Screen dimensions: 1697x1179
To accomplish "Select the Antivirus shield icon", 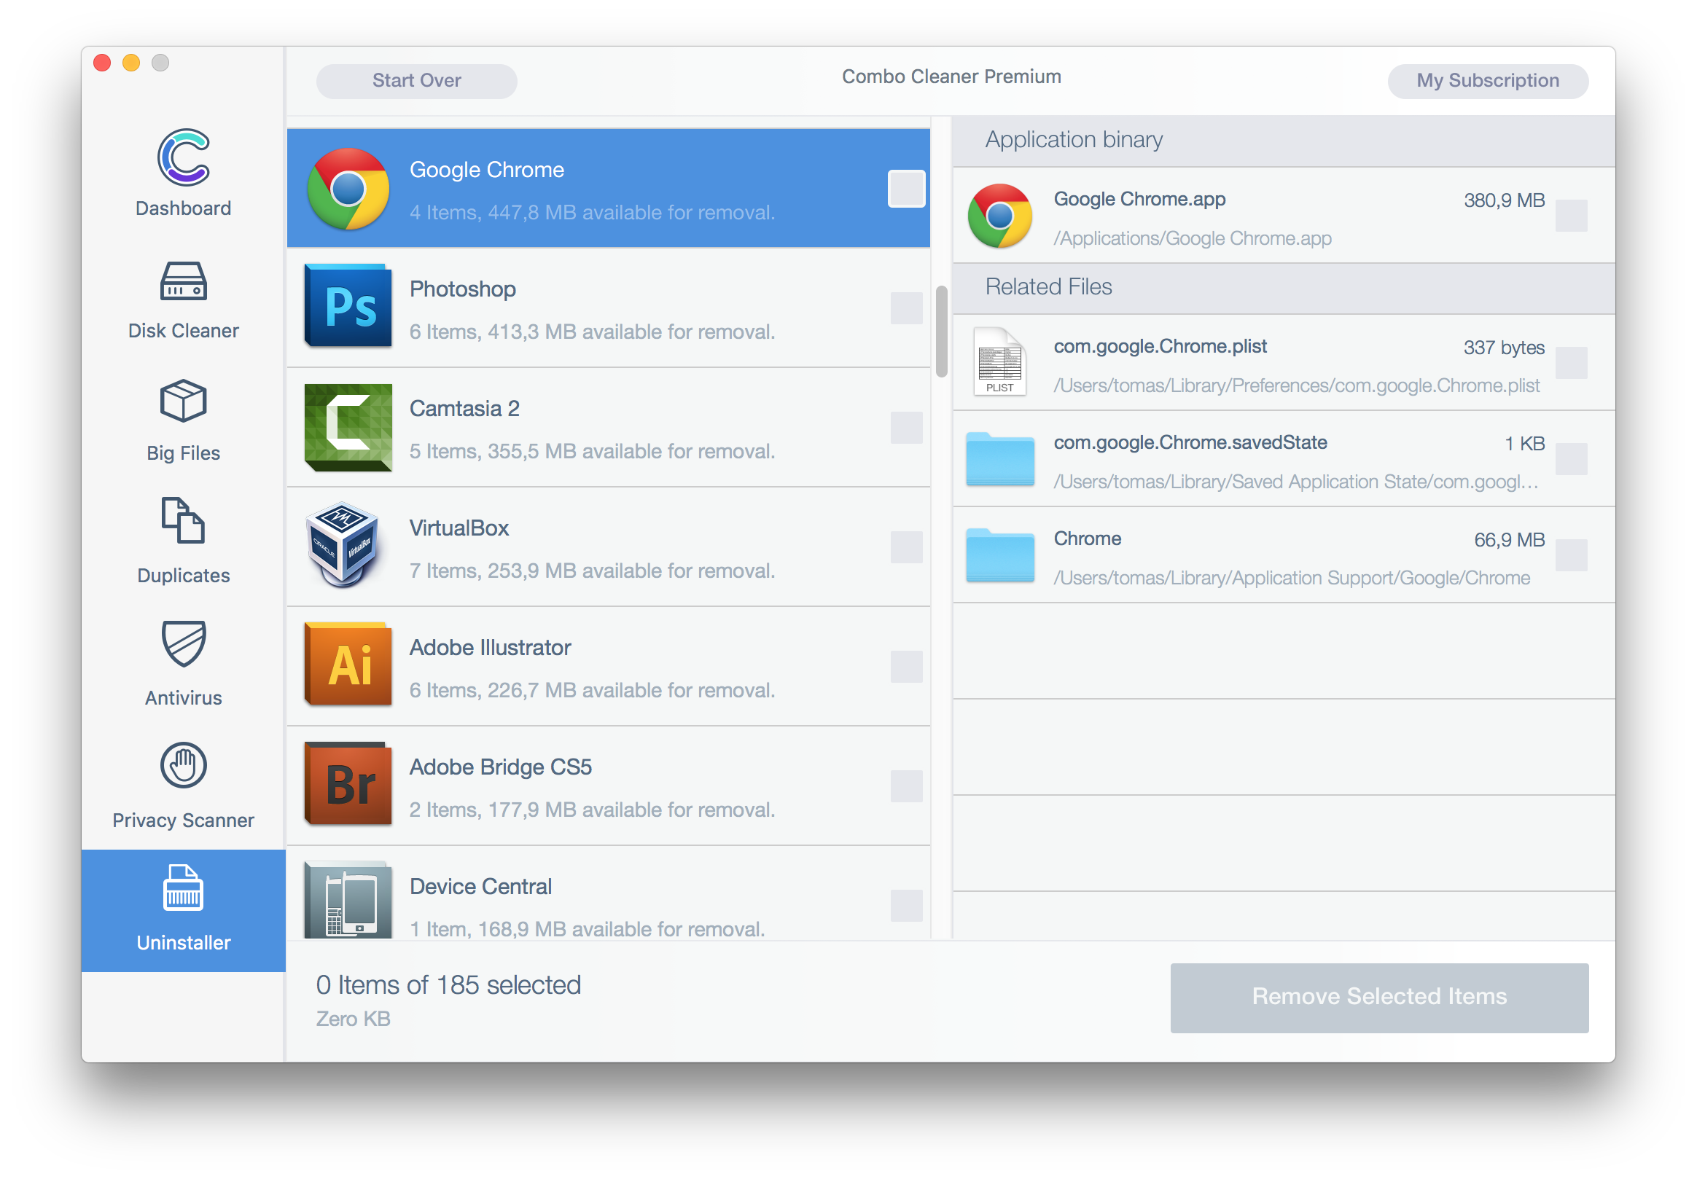I will click(x=183, y=643).
